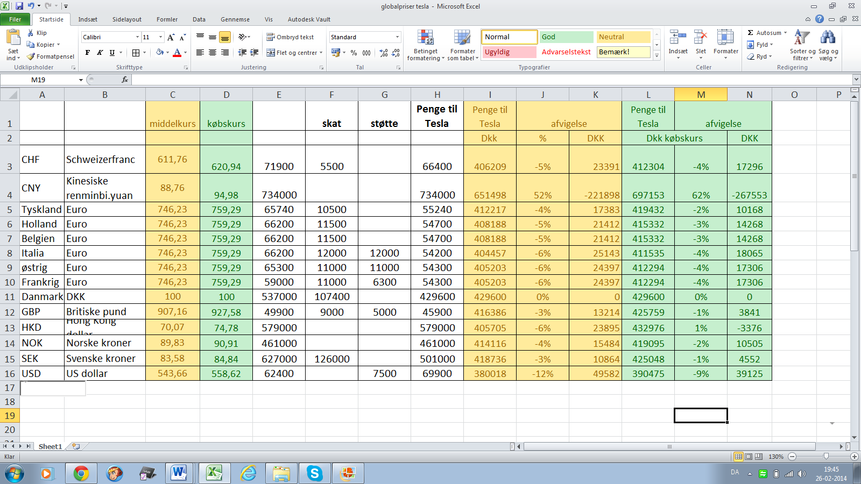Expand the Typografier styles gallery
This screenshot has width=861, height=484.
point(657,56)
